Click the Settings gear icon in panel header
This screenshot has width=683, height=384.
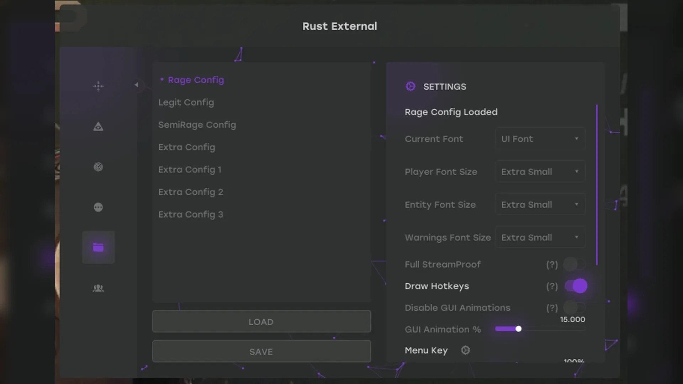411,86
